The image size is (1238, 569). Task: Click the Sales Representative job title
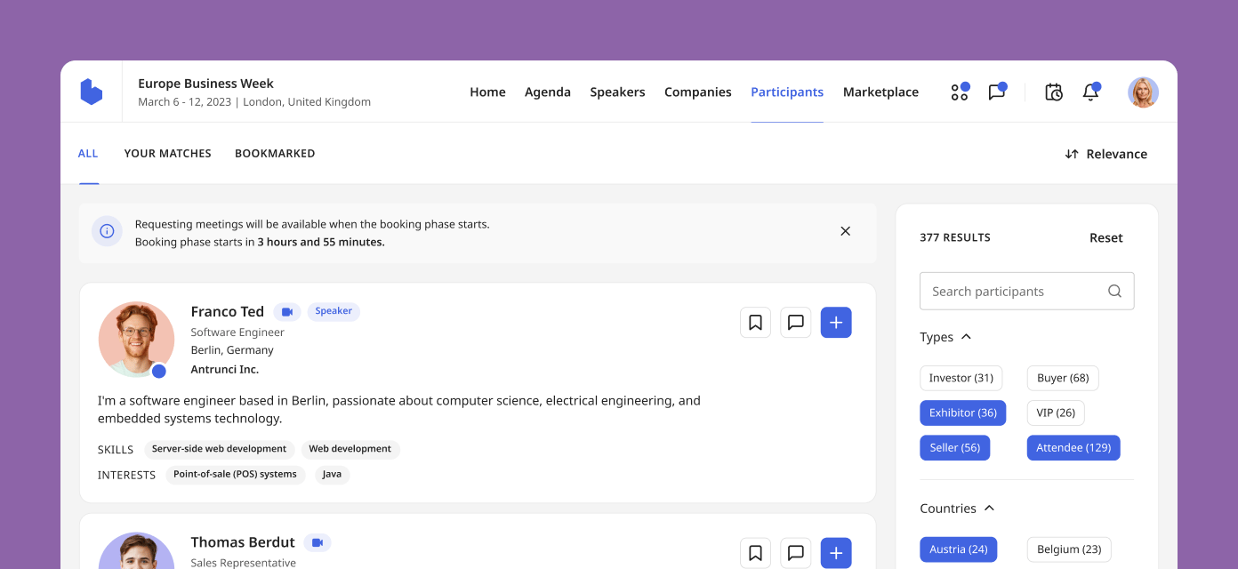point(244,563)
